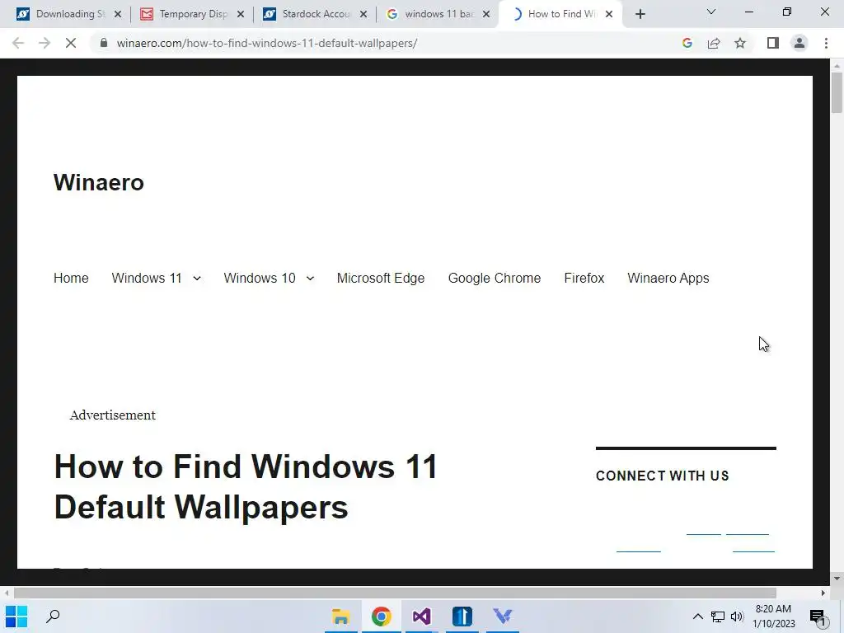Close the Temporary Disposable tab

pos(241,15)
